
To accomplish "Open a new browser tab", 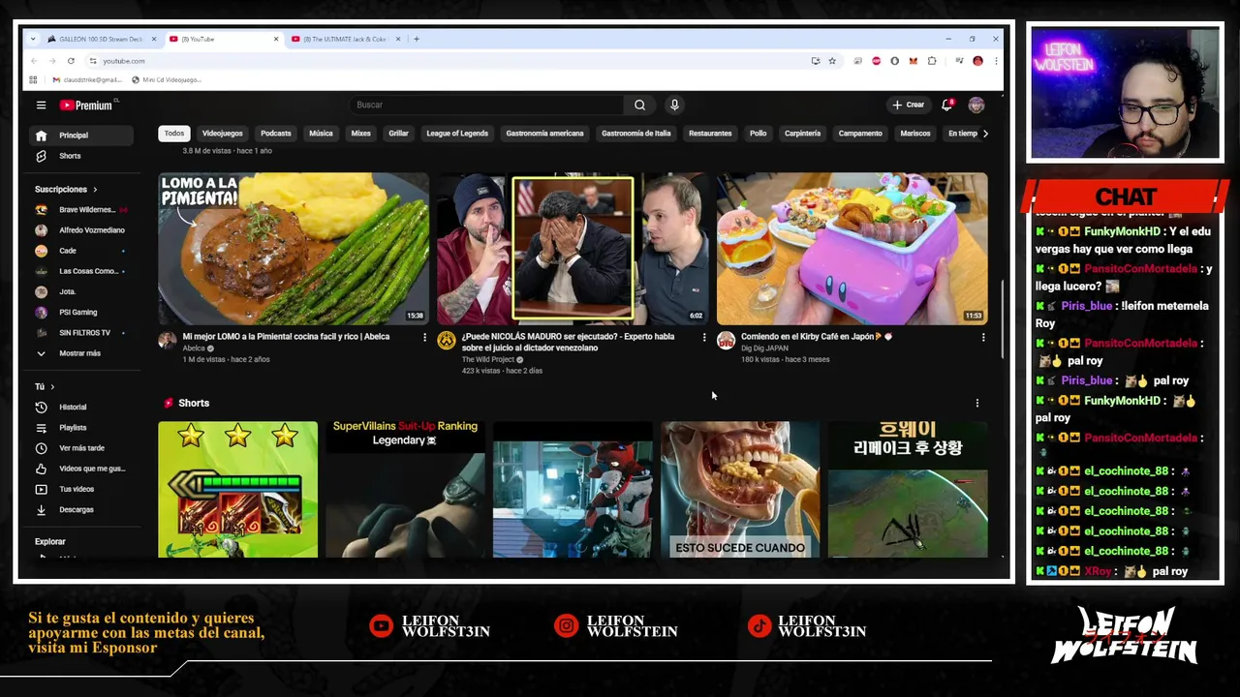I will [417, 39].
